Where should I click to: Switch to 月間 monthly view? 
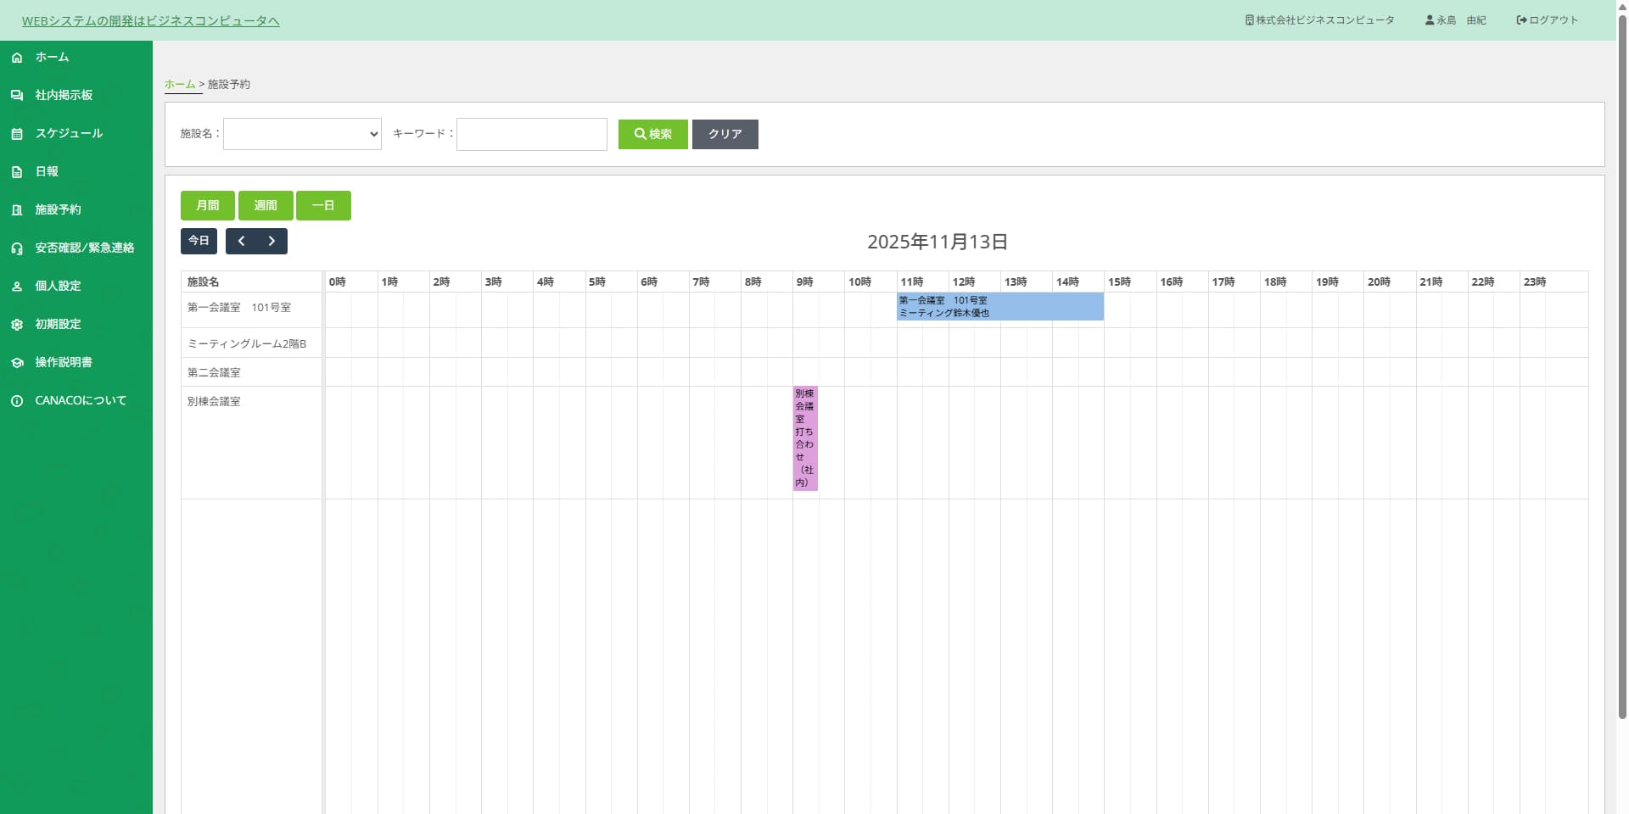tap(207, 205)
